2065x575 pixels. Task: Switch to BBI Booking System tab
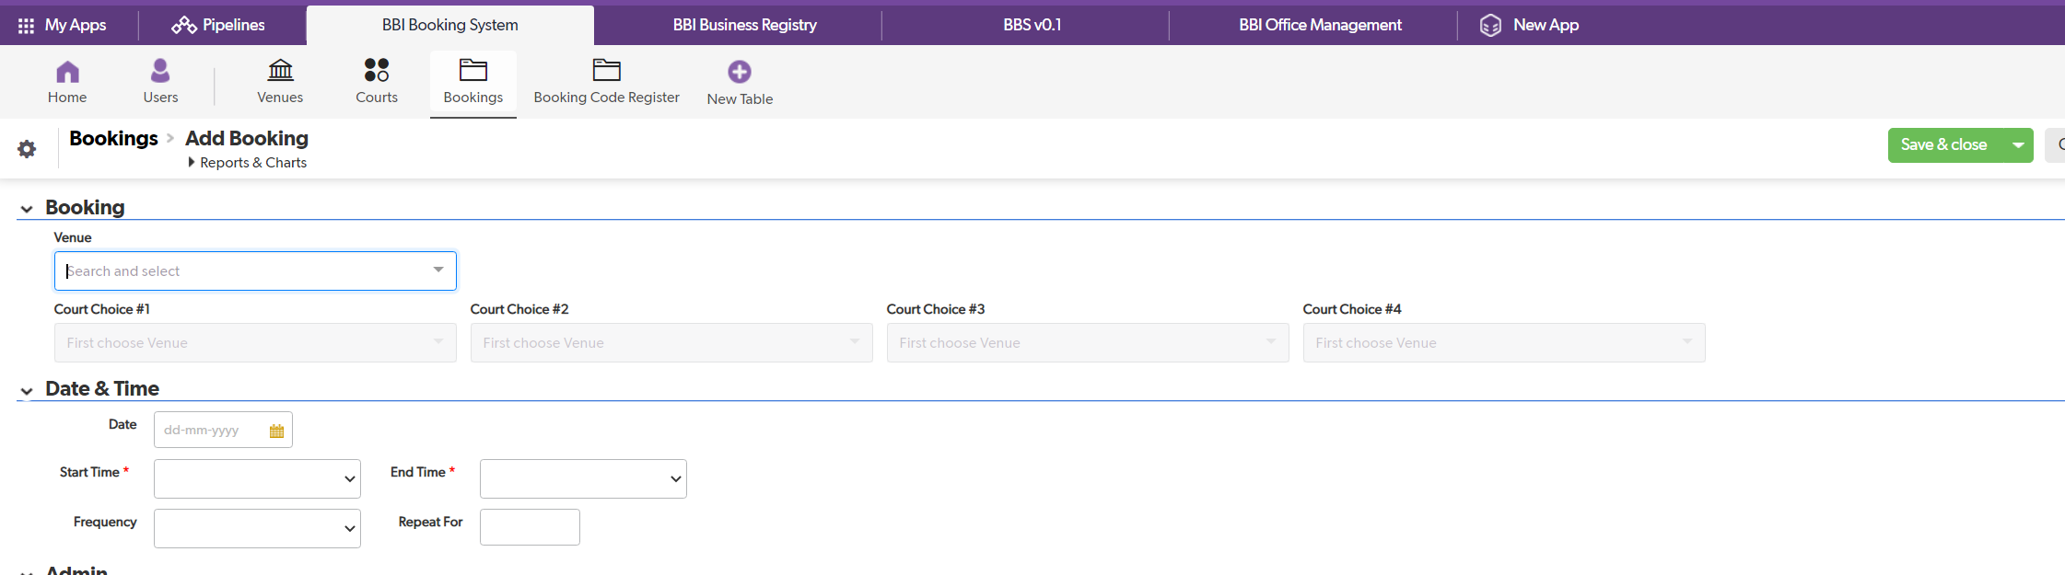tap(450, 25)
